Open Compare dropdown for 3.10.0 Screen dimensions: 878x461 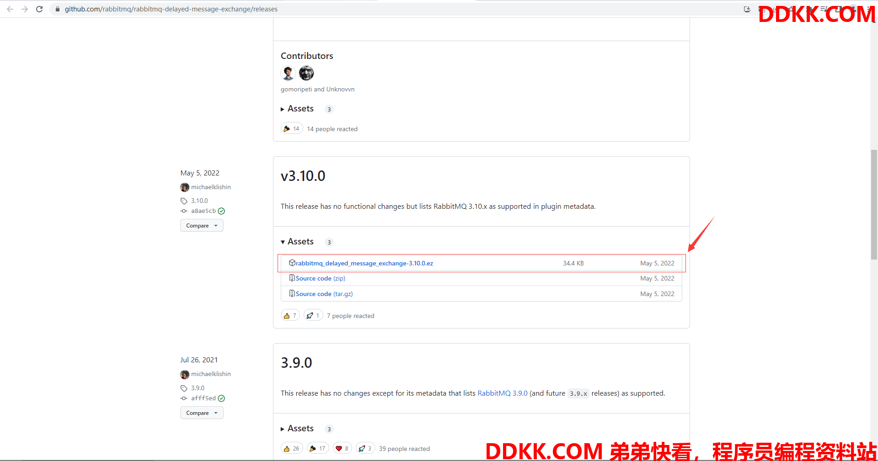coord(202,226)
